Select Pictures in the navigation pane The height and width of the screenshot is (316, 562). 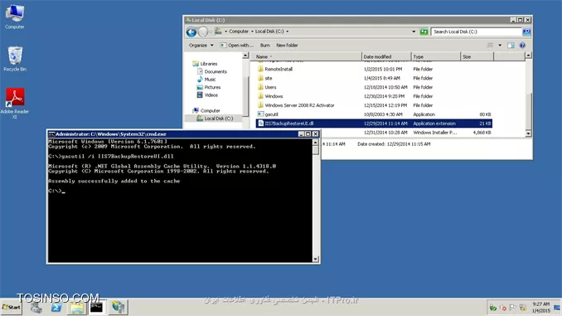pyautogui.click(x=209, y=87)
